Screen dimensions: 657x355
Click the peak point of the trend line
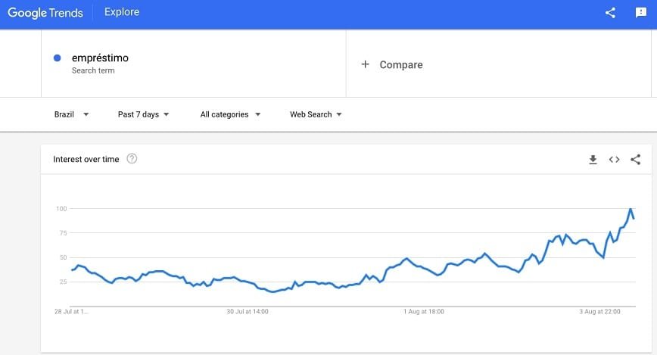coord(631,208)
